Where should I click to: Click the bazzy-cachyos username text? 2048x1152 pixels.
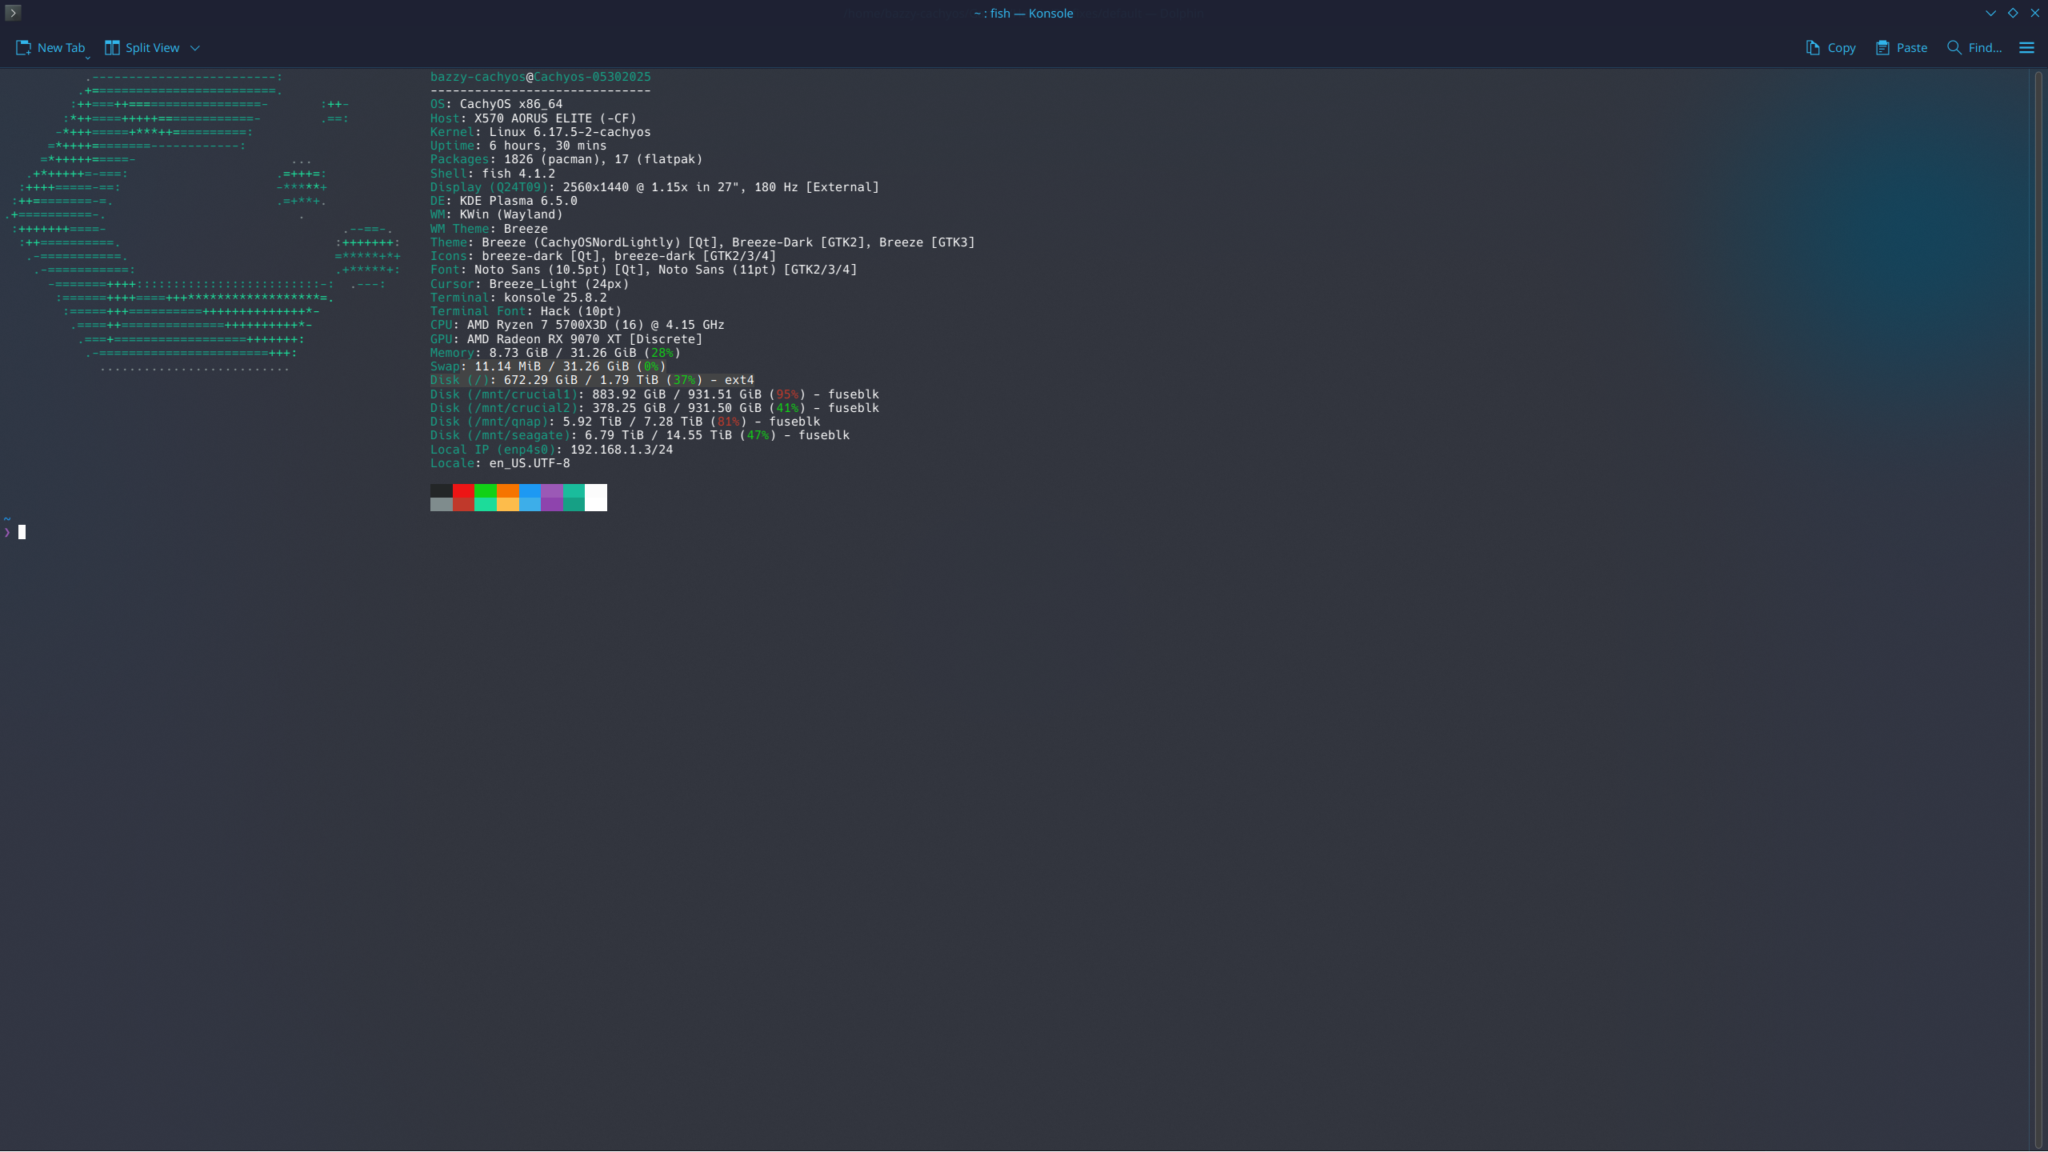(478, 77)
